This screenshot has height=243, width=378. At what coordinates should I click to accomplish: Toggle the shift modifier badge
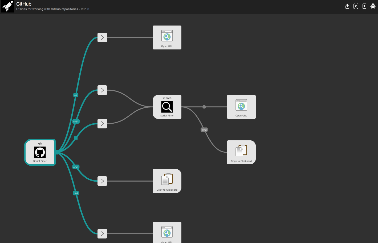point(76,121)
